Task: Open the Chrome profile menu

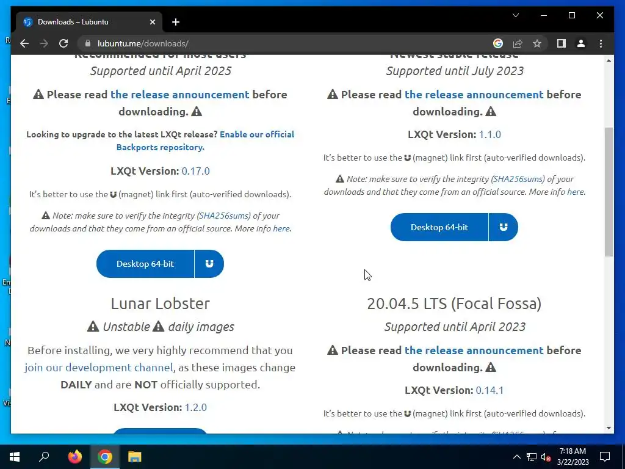Action: [x=581, y=43]
